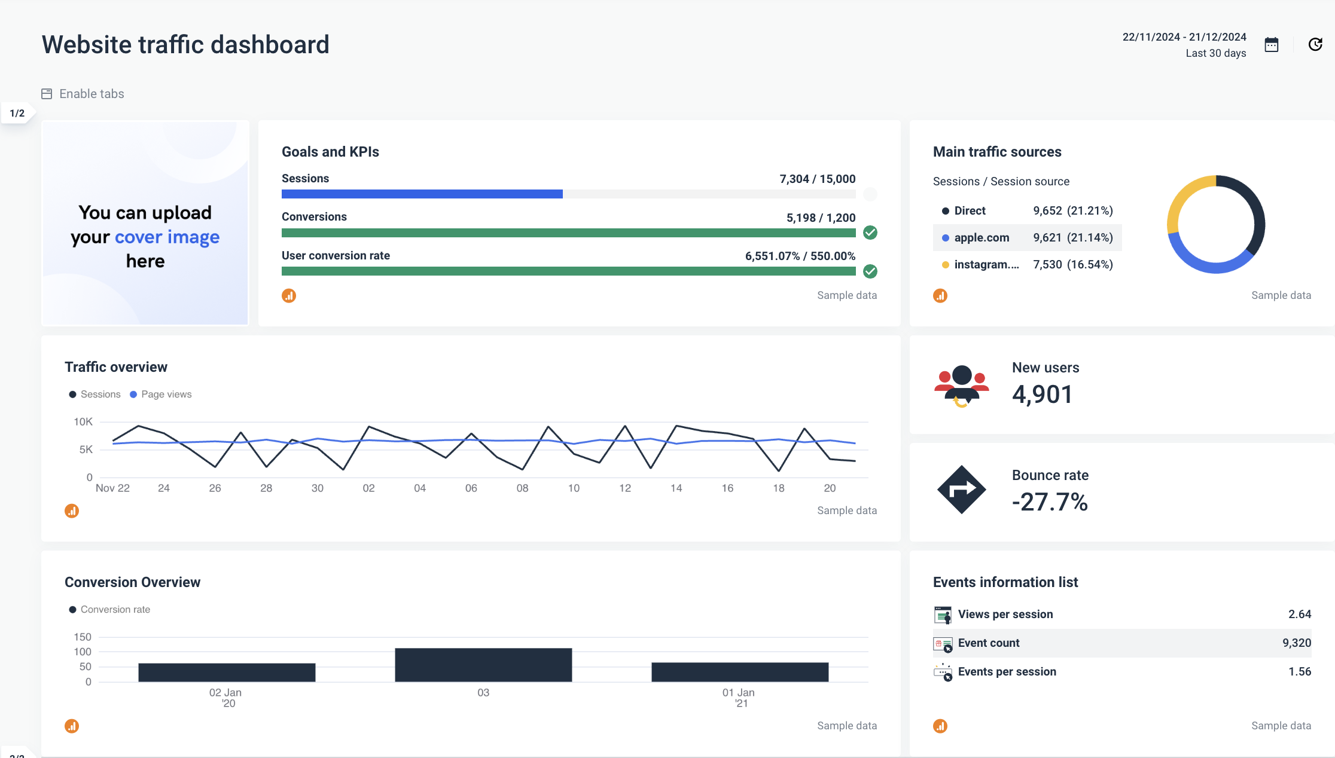Click the New users 4,901 value
This screenshot has height=758, width=1335.
1042,395
